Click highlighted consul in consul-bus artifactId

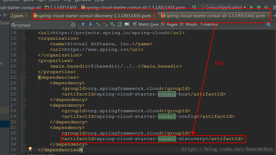point(167,94)
